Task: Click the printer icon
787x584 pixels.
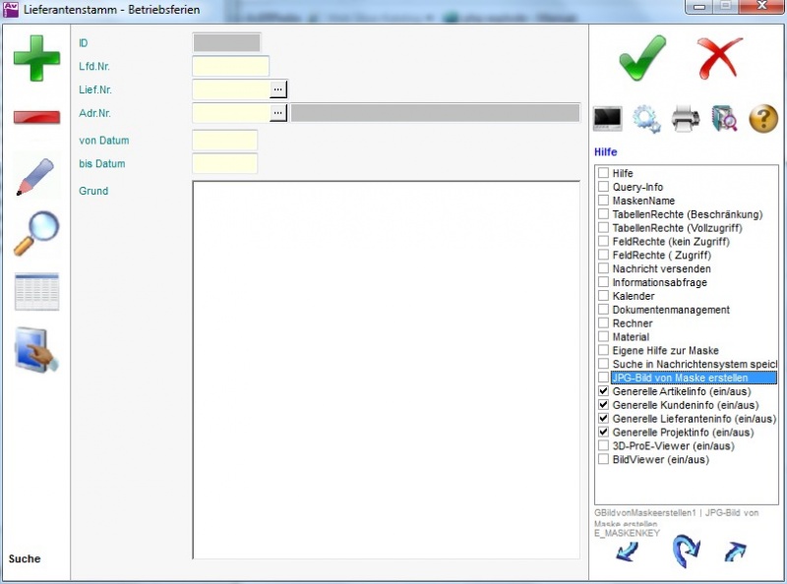Action: (686, 119)
